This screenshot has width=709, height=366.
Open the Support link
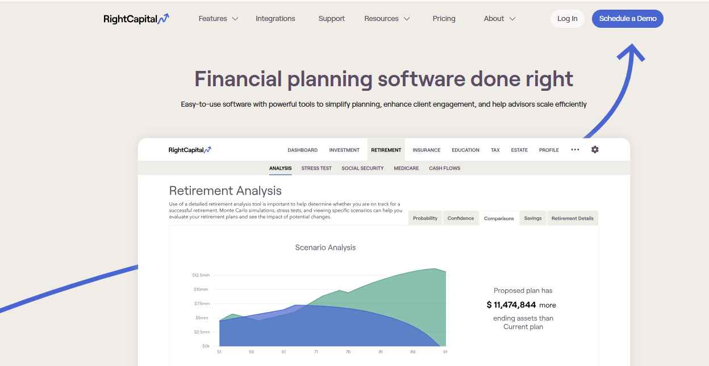(x=331, y=19)
